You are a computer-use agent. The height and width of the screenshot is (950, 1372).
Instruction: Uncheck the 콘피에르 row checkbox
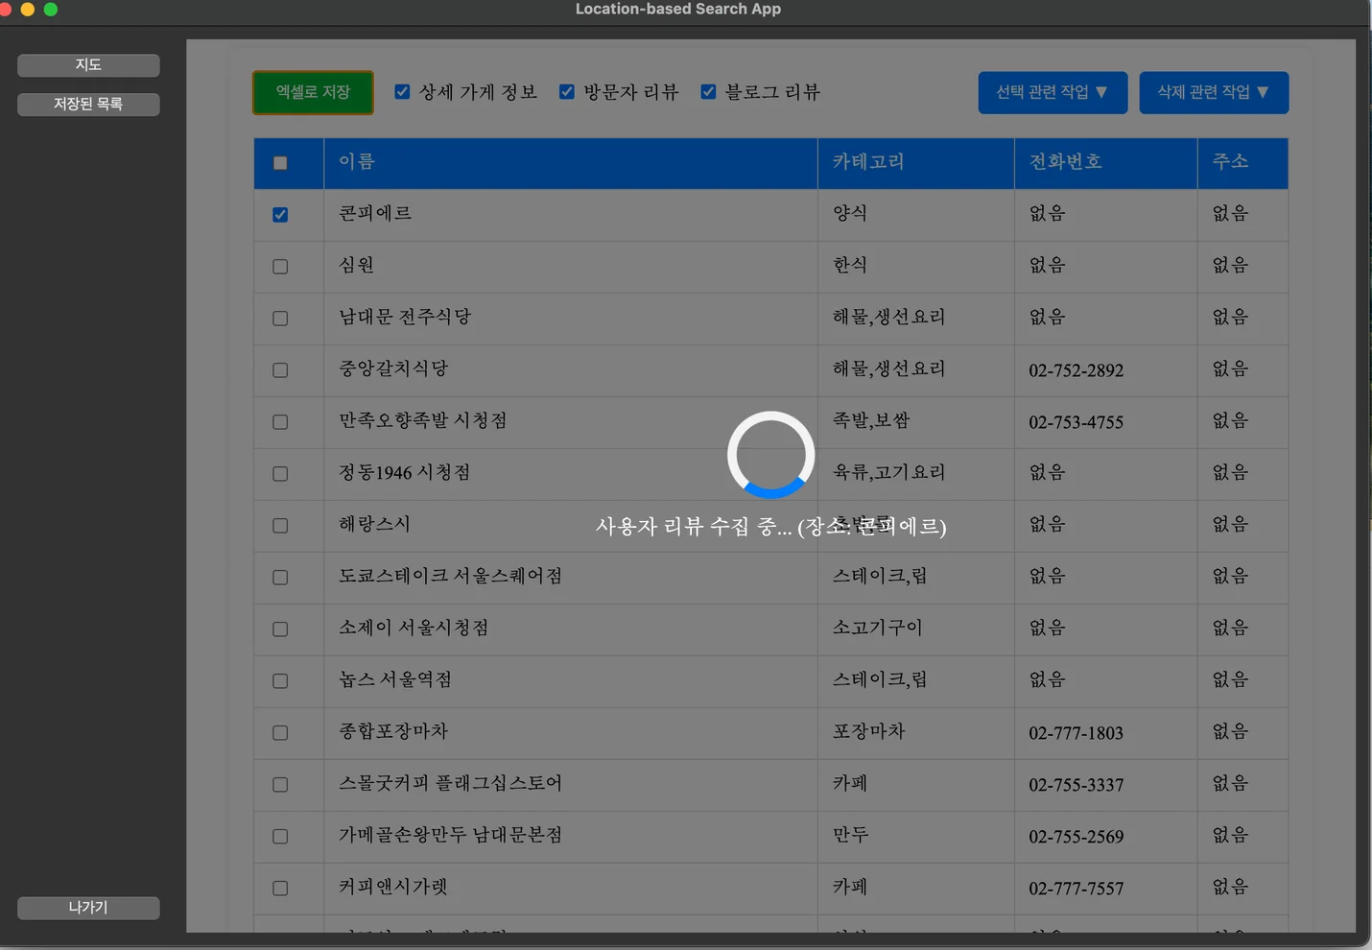coord(280,215)
